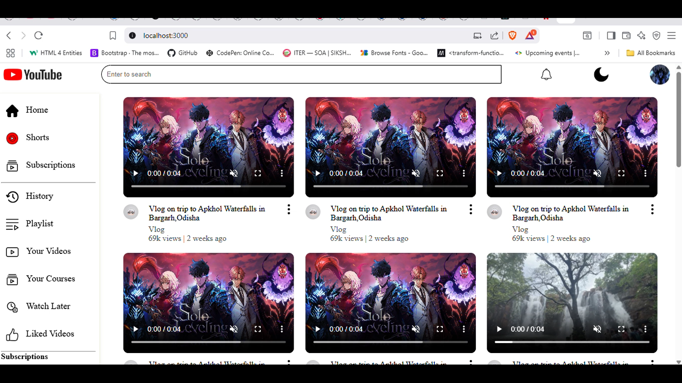Screen dimensions: 682x383
Task: Open the Bootstrap bookmark
Action: click(125, 53)
